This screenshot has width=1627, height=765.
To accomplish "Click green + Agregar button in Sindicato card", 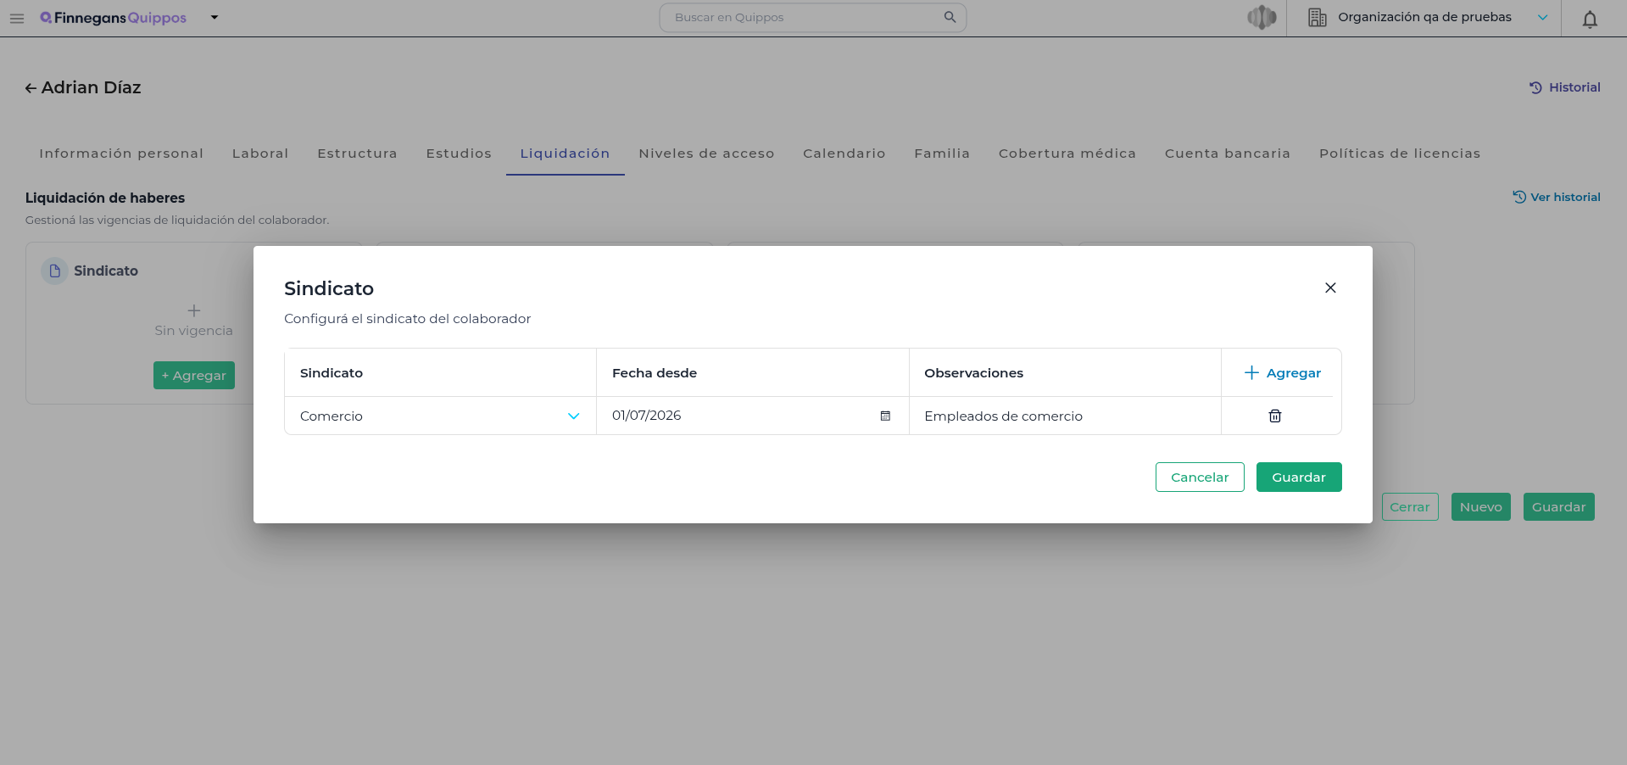I will tap(194, 376).
